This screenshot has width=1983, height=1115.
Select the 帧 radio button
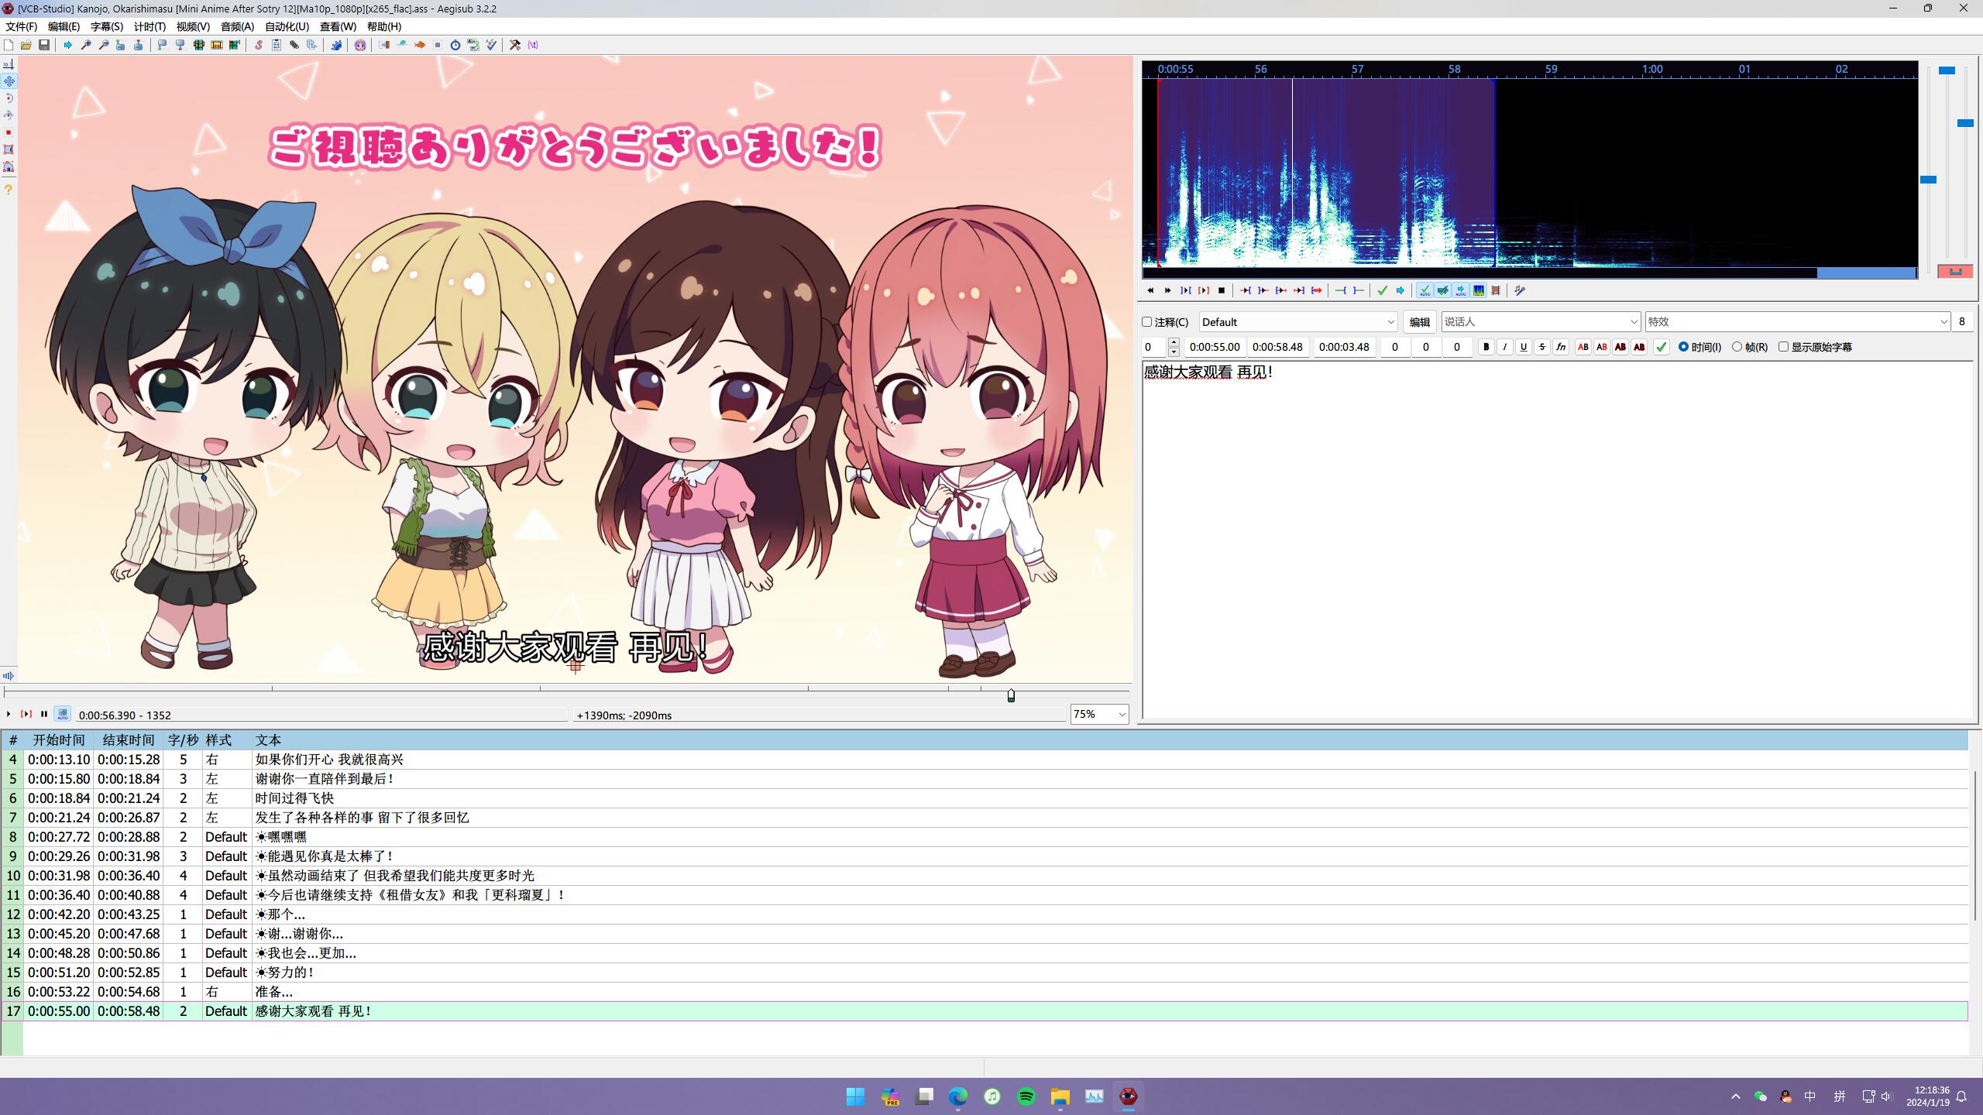(1737, 347)
